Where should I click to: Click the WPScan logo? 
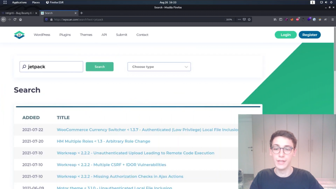pos(19,35)
